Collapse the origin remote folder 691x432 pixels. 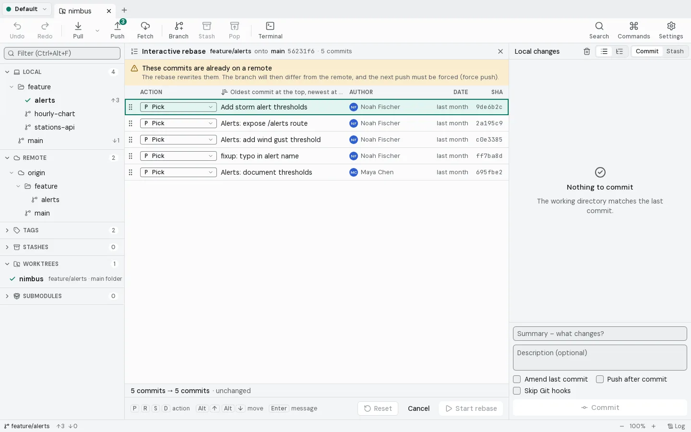(x=12, y=173)
